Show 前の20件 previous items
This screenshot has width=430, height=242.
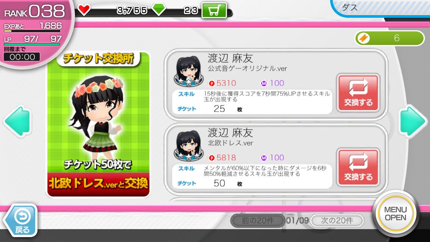(258, 220)
